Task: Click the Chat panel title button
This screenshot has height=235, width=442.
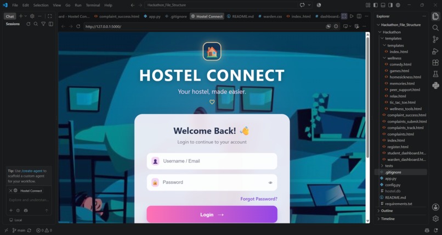Action: (10, 16)
